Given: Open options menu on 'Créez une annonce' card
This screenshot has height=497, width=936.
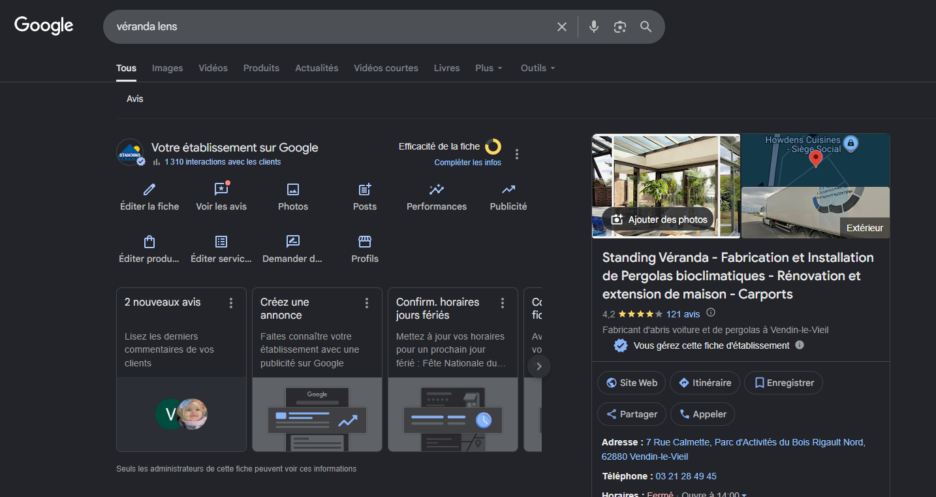Looking at the screenshot, I should (x=367, y=303).
